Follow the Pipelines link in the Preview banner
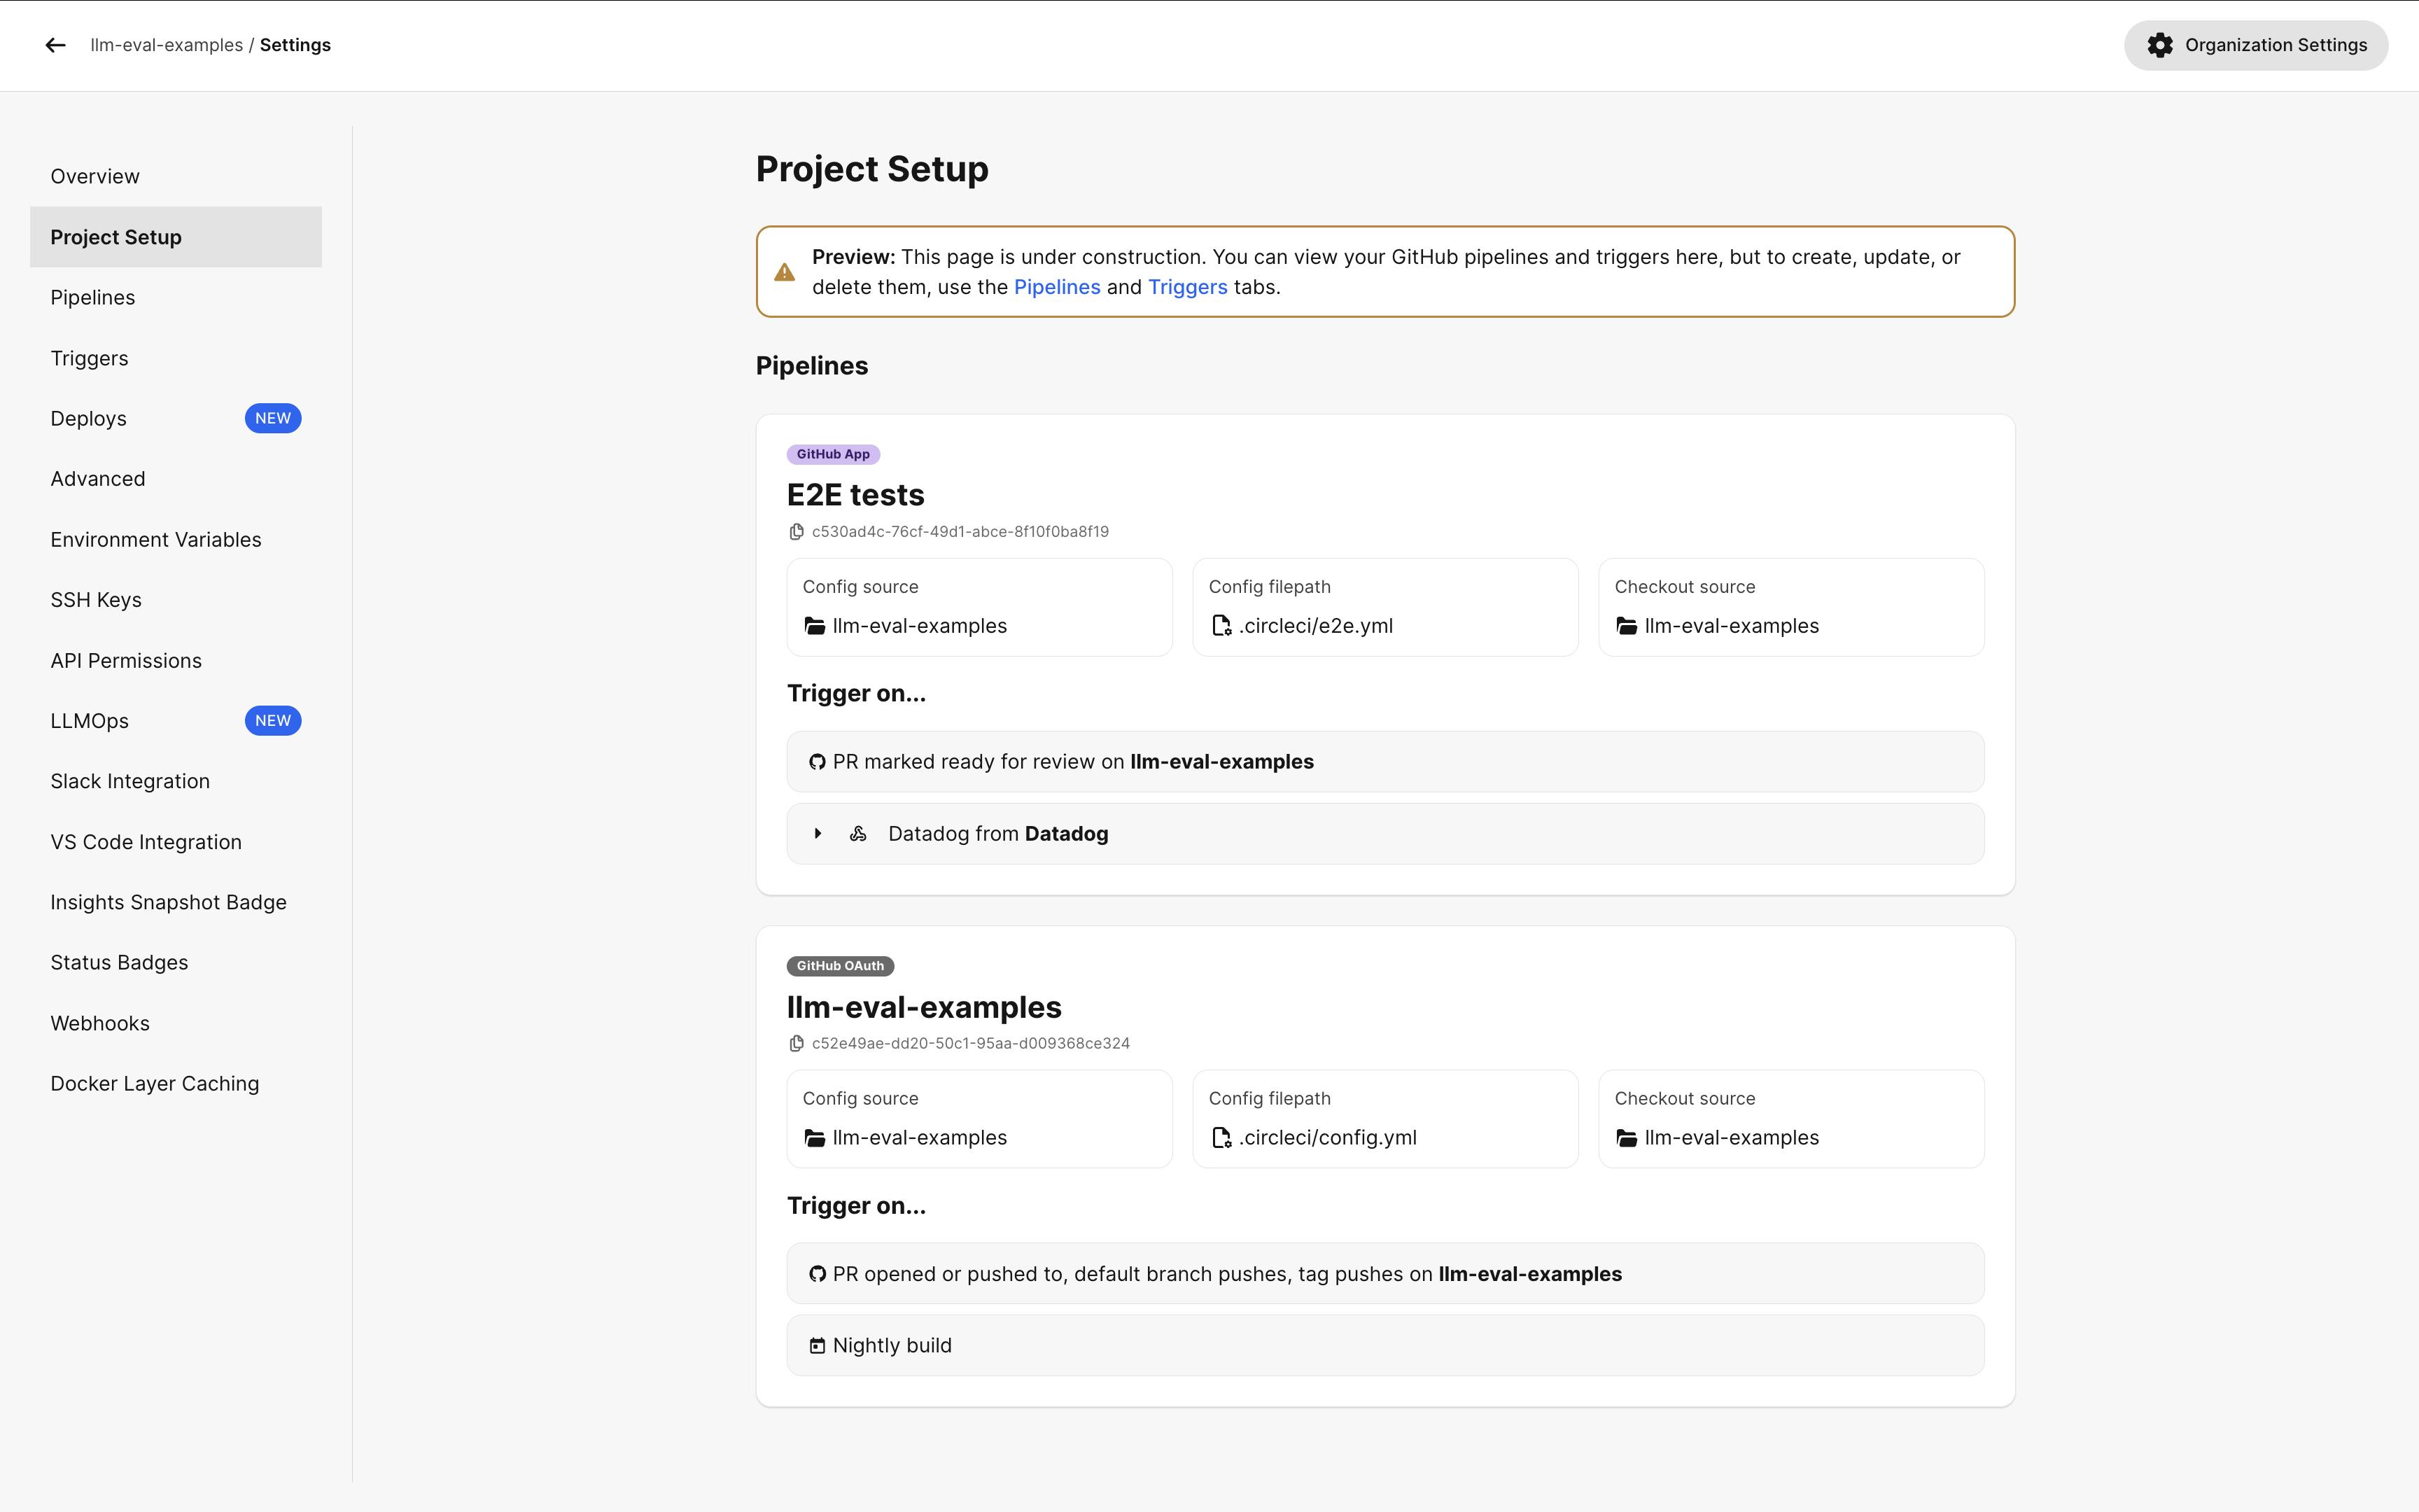 point(1057,287)
